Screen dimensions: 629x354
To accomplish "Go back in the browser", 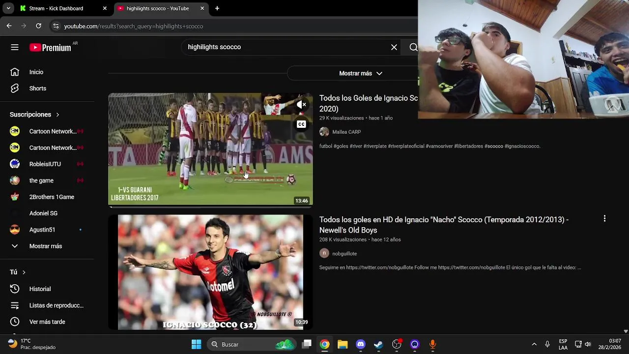I will pos(9,26).
